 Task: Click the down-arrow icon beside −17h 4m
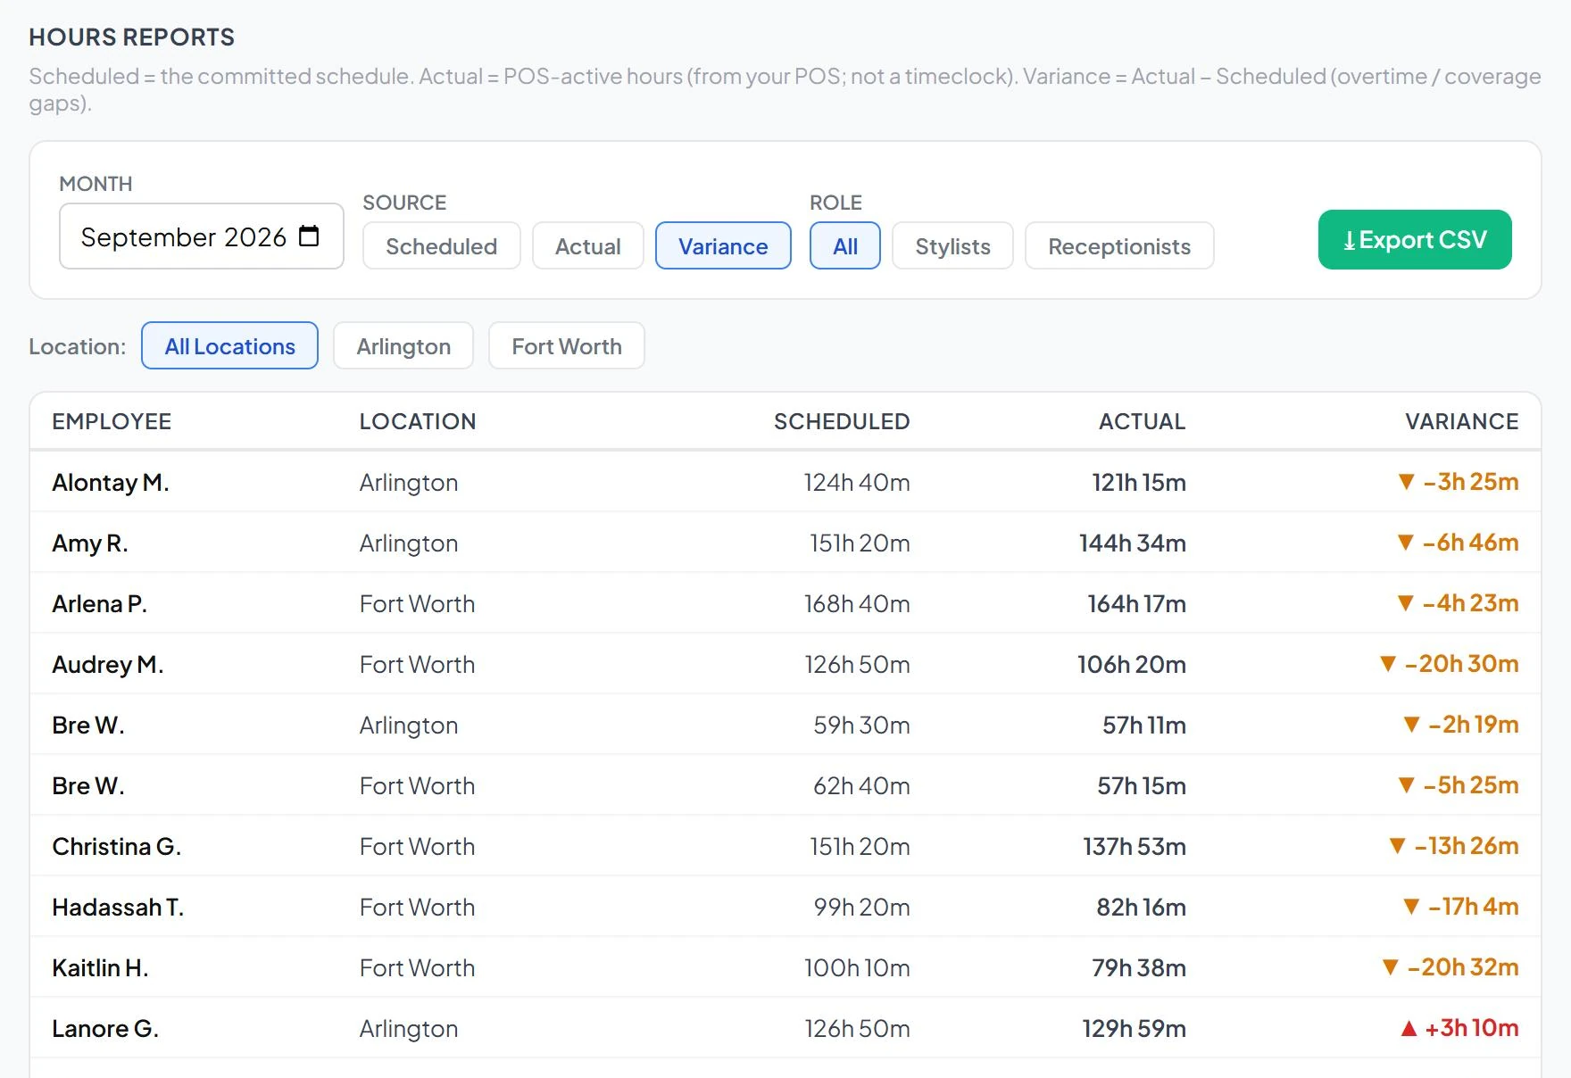1411,907
